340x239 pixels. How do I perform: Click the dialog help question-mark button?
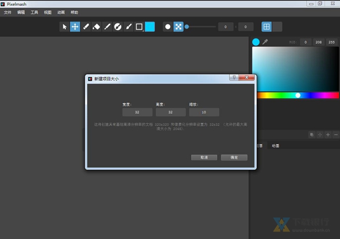pos(234,78)
